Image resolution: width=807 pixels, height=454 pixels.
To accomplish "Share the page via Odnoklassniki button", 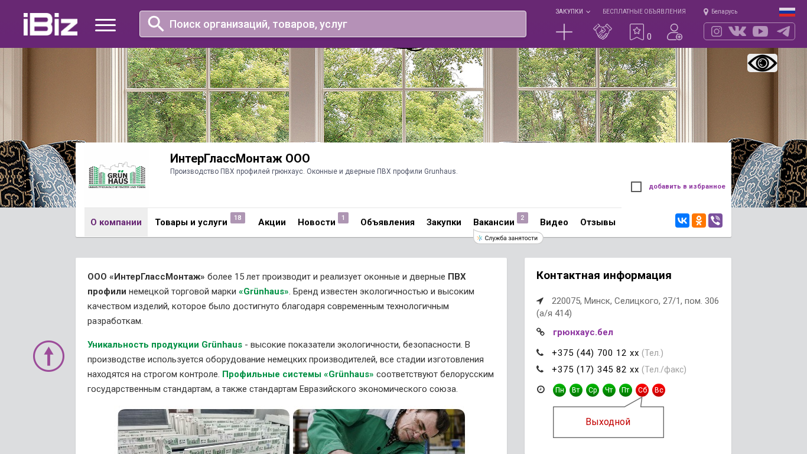I will click(x=699, y=220).
